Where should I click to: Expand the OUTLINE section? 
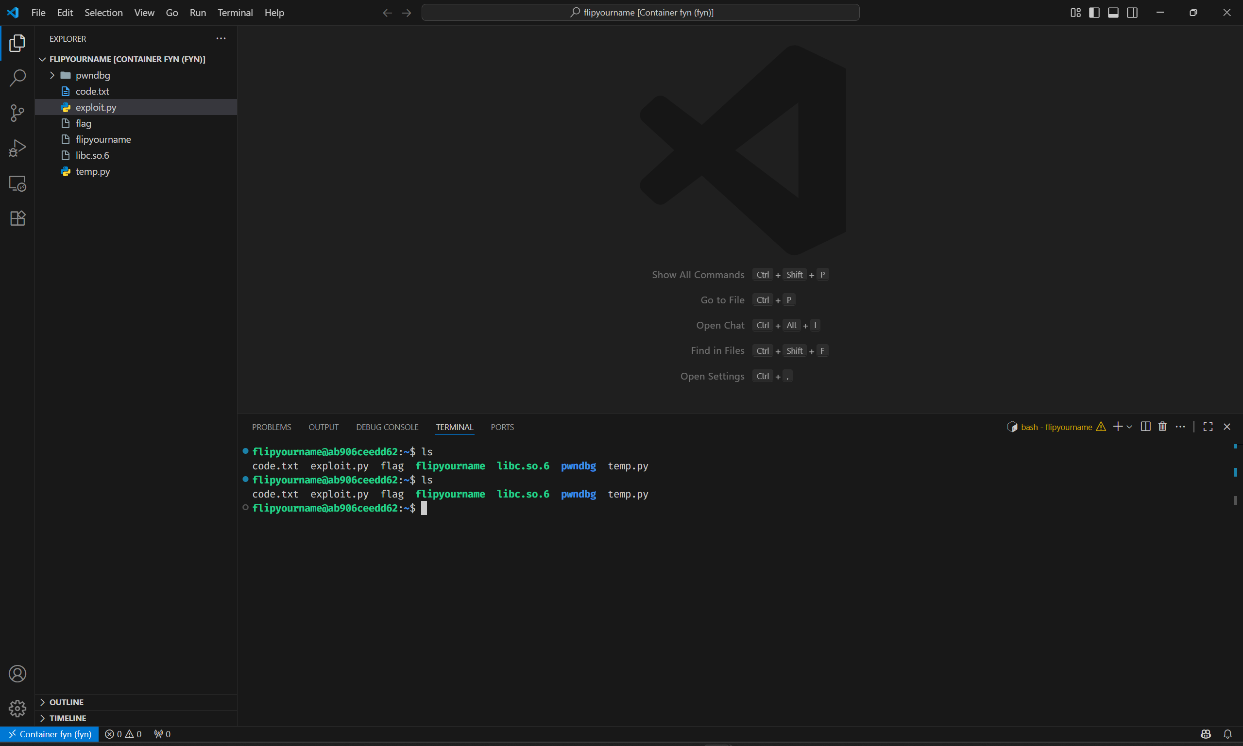coord(67,702)
